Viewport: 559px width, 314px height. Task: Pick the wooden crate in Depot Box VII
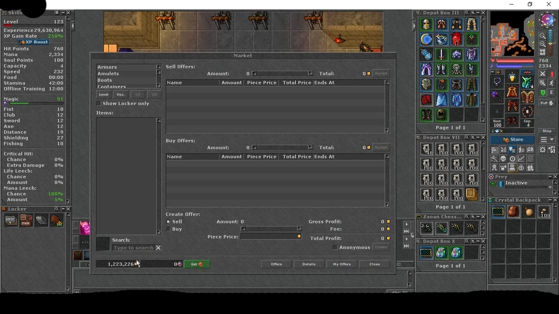tap(472, 194)
